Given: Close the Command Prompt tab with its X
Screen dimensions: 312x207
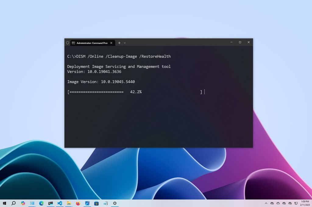Looking at the screenshot, I should coord(111,43).
